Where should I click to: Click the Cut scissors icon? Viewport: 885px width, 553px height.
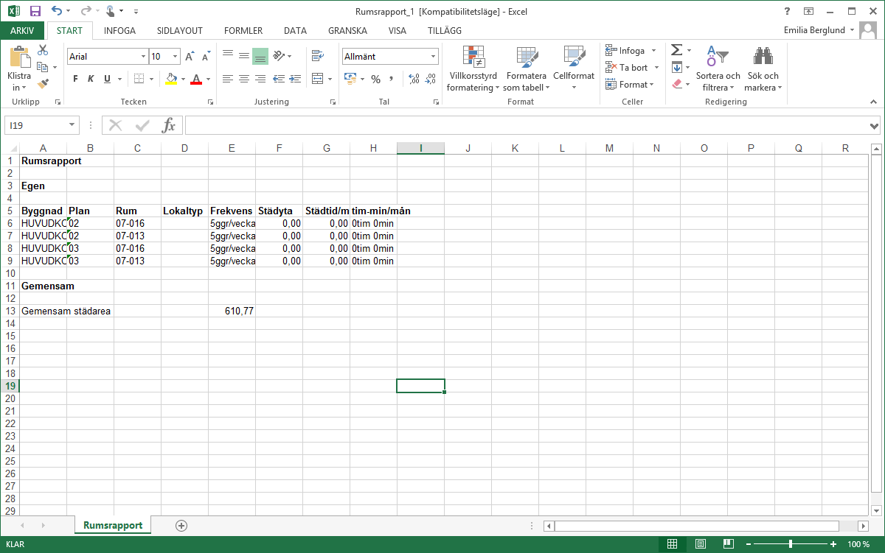tap(43, 50)
